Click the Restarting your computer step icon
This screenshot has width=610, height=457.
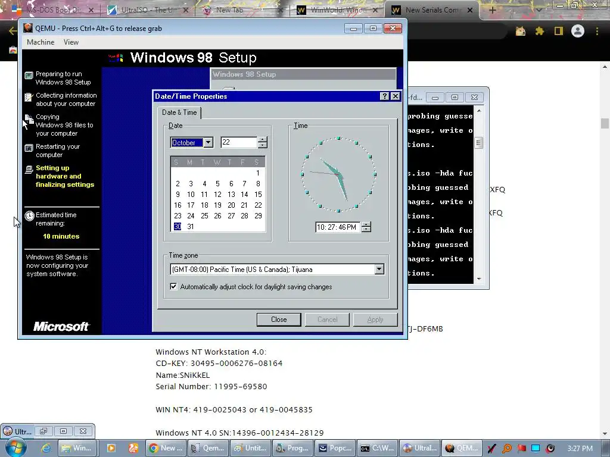click(x=29, y=148)
